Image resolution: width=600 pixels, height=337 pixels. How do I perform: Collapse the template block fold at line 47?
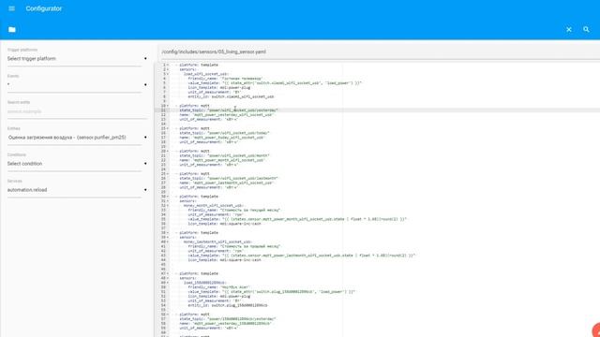[x=168, y=273]
